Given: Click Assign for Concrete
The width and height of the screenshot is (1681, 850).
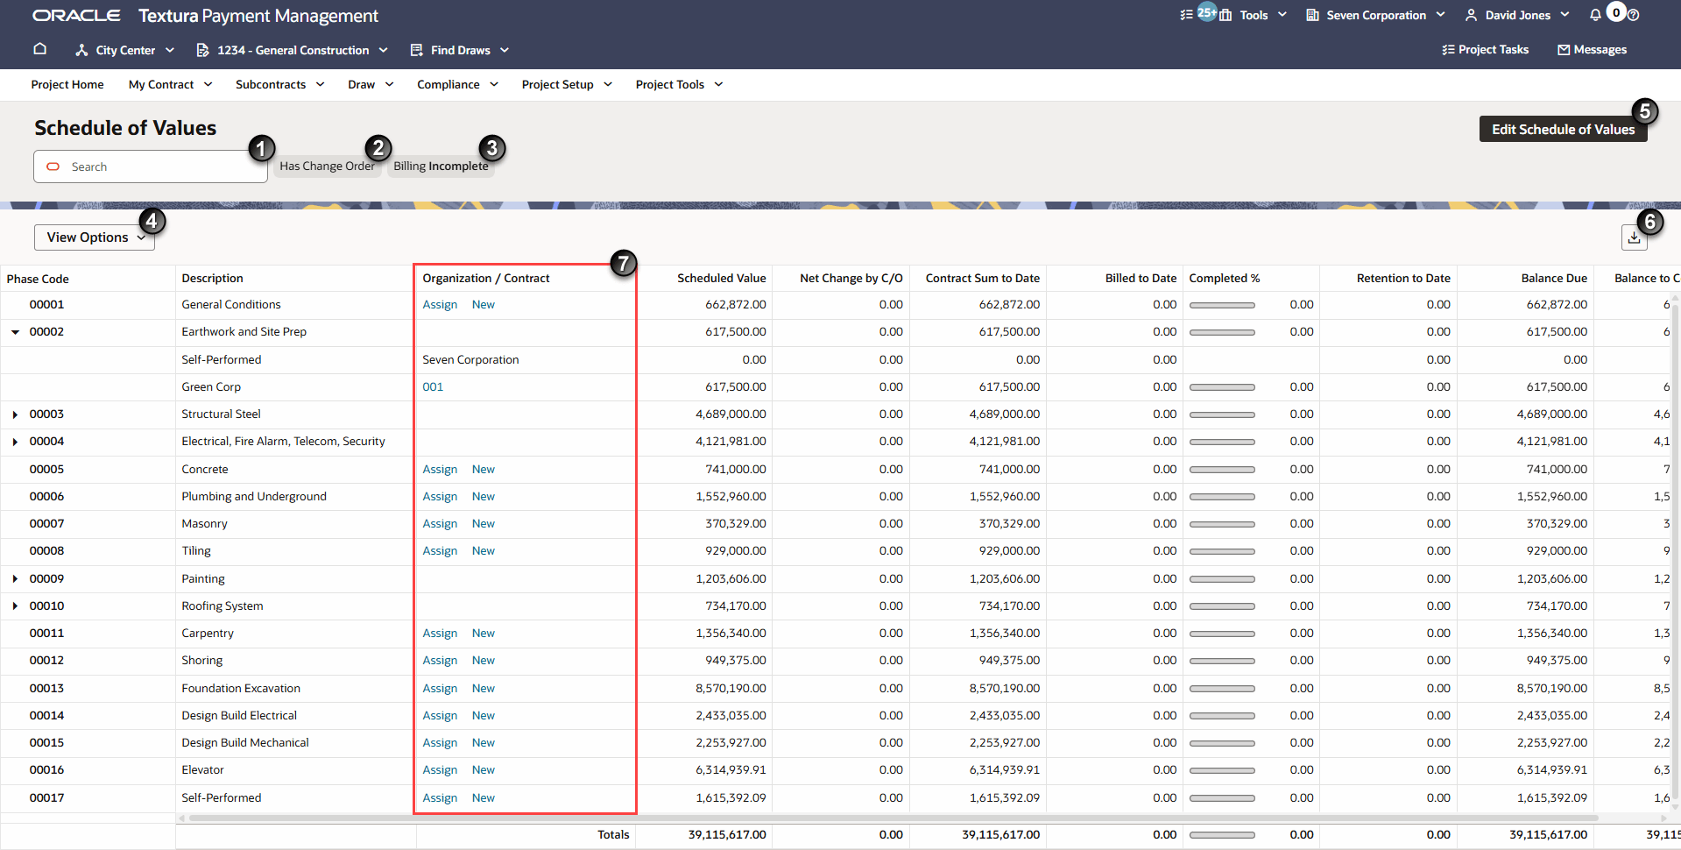Looking at the screenshot, I should pos(440,470).
